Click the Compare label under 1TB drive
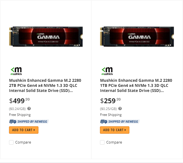The height and width of the screenshot is (163, 183). click(x=114, y=142)
